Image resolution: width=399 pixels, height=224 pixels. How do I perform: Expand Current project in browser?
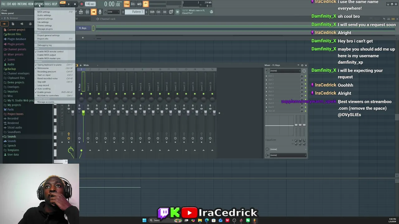[x=16, y=30]
